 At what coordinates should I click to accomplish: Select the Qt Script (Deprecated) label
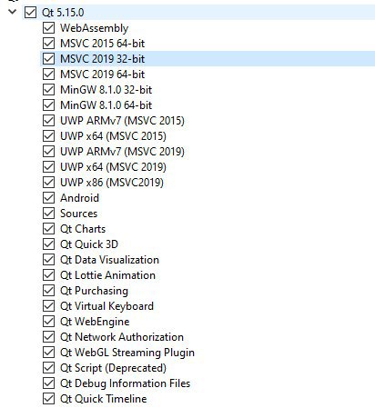pyautogui.click(x=113, y=368)
